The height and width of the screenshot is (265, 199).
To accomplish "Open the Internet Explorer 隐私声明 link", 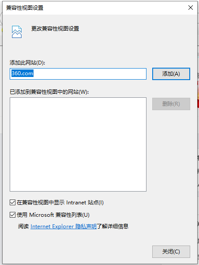I will click(64, 227).
